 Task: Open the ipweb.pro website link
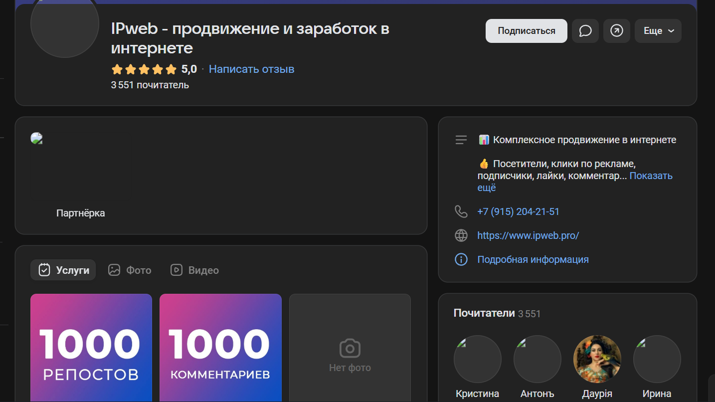(528, 235)
